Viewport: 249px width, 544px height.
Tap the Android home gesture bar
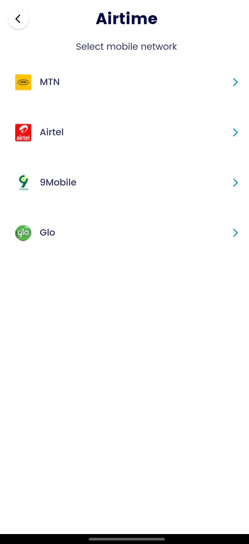tap(127, 539)
